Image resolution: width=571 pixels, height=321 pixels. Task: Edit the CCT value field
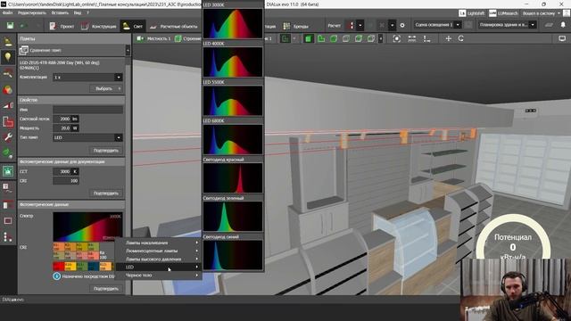pos(62,171)
